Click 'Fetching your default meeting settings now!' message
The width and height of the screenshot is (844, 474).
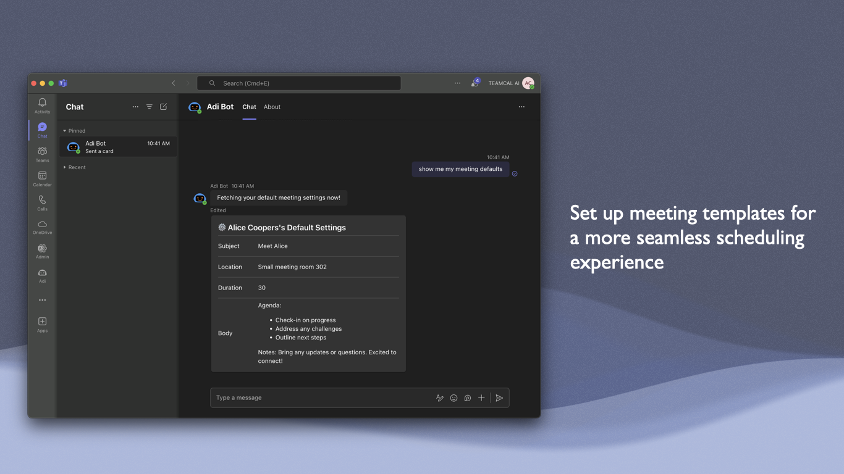pyautogui.click(x=279, y=198)
